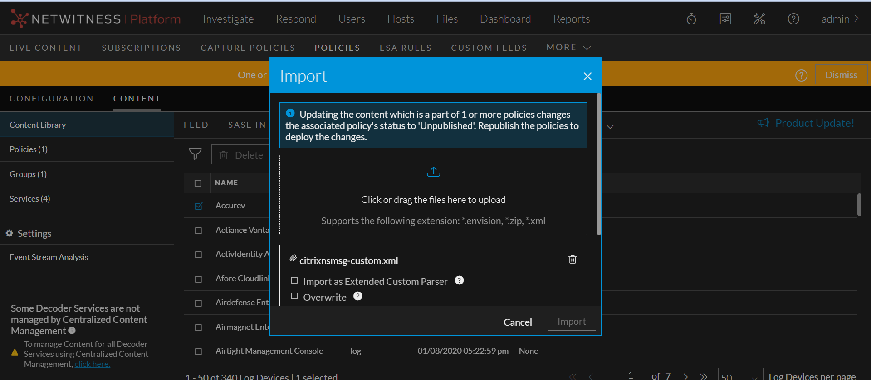The image size is (871, 380).
Task: Go to last page double arrow
Action: point(704,376)
